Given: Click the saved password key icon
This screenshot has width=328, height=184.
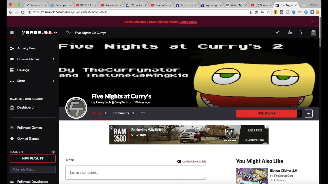Looking at the screenshot, I should coord(262,12).
